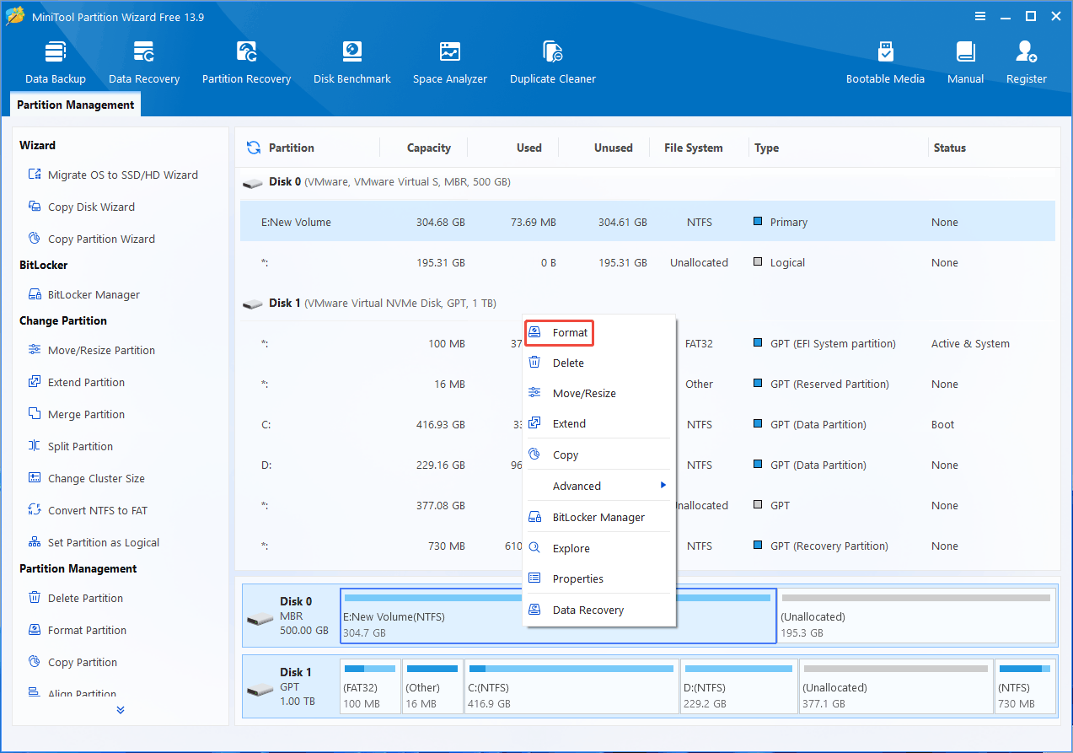1073x753 pixels.
Task: Select Data Recovery in the context menu
Action: (x=599, y=610)
